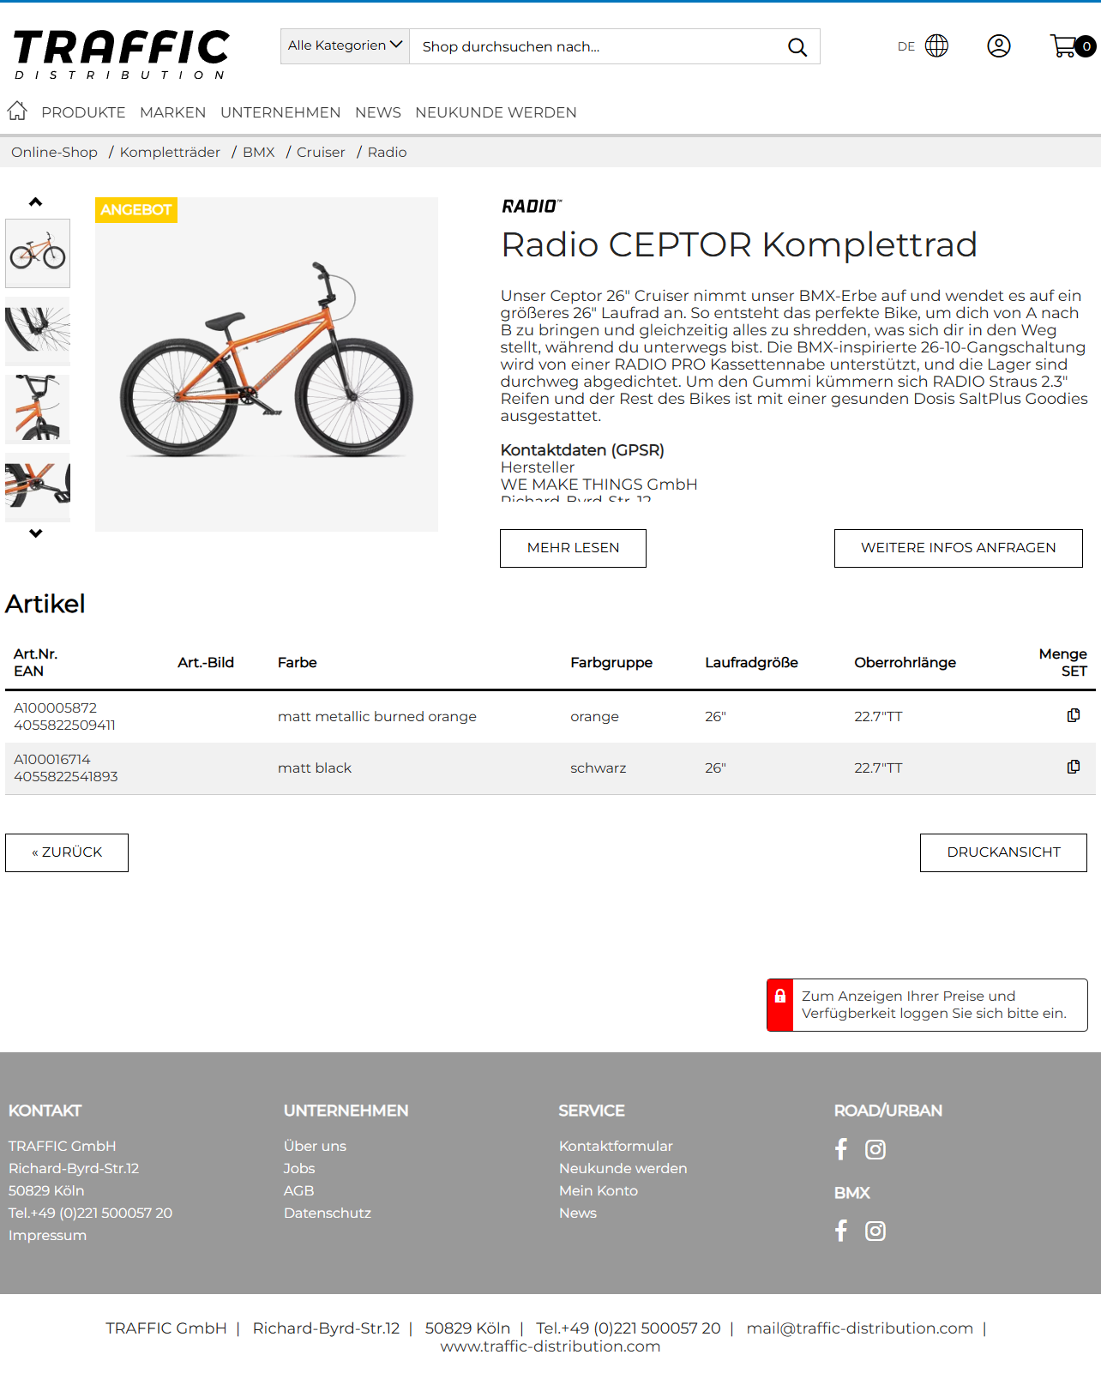1101x1373 pixels.
Task: Click the DRUCKANSICHT button
Action: coord(1002,852)
